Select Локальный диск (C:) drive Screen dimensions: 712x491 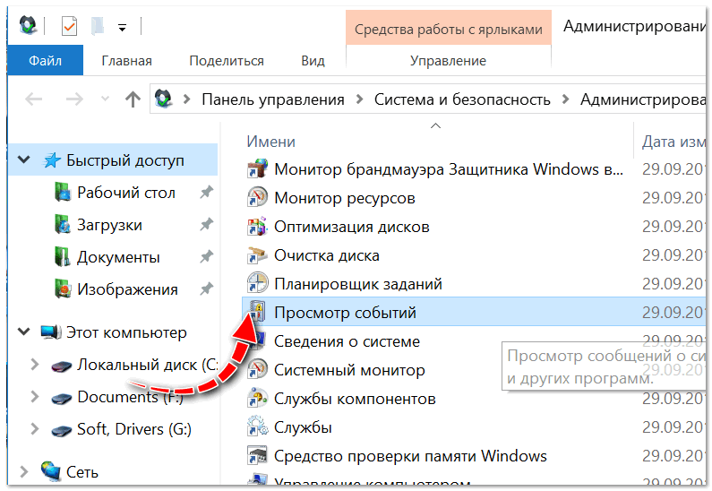(x=147, y=365)
